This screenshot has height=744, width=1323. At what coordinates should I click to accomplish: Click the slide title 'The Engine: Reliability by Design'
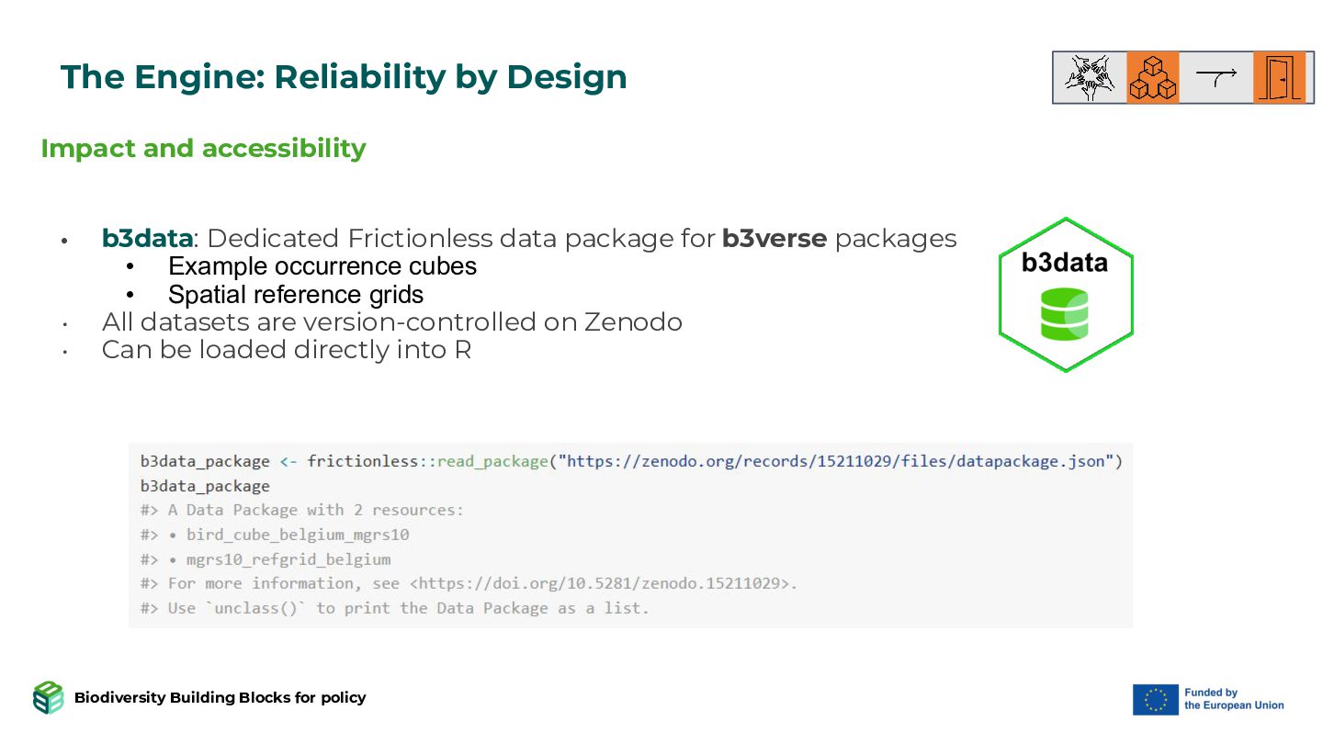point(344,77)
